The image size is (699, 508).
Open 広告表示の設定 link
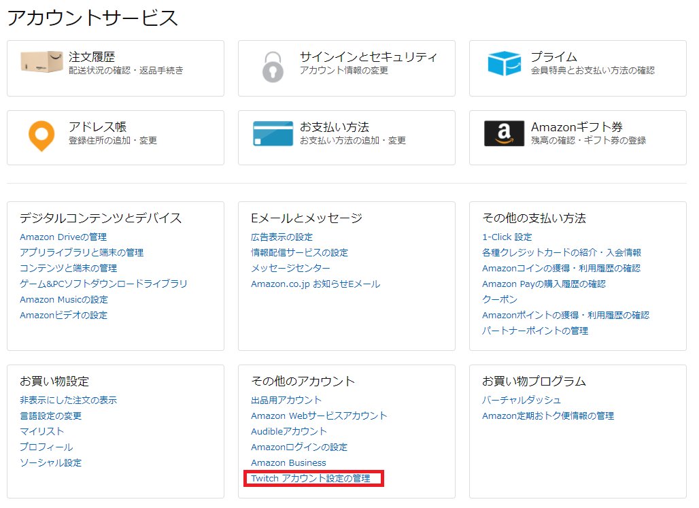[x=282, y=237]
